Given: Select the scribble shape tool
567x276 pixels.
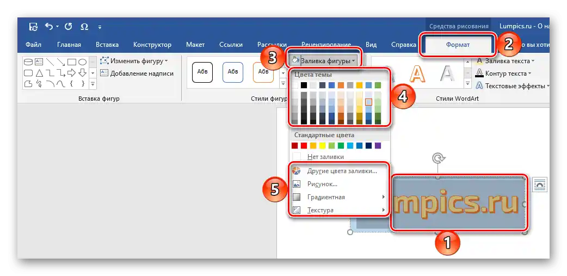Looking at the screenshot, I should click(x=39, y=83).
